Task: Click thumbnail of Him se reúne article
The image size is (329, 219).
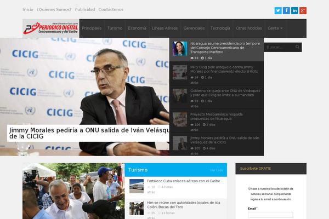Action: (137, 208)
